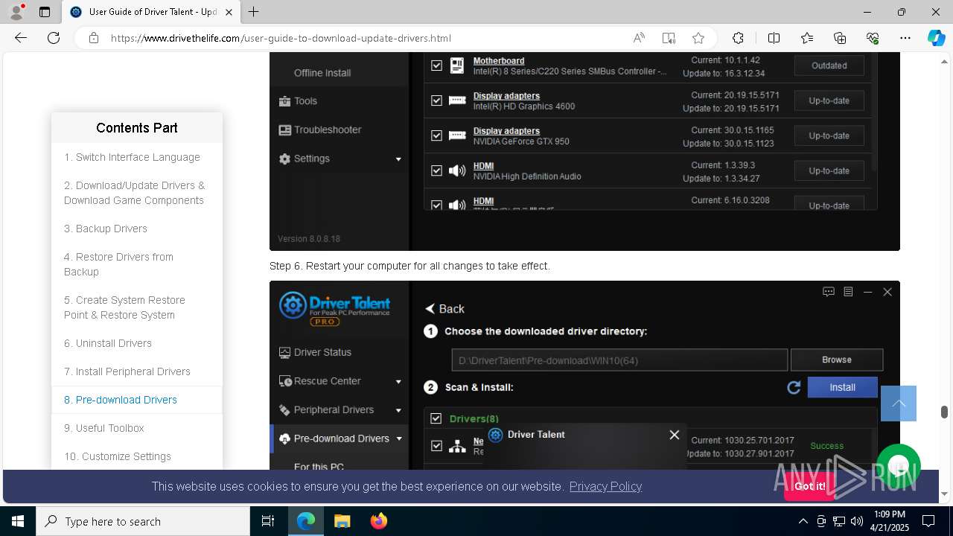This screenshot has width=953, height=536.
Task: Toggle network driver row checkbox
Action: (437, 446)
